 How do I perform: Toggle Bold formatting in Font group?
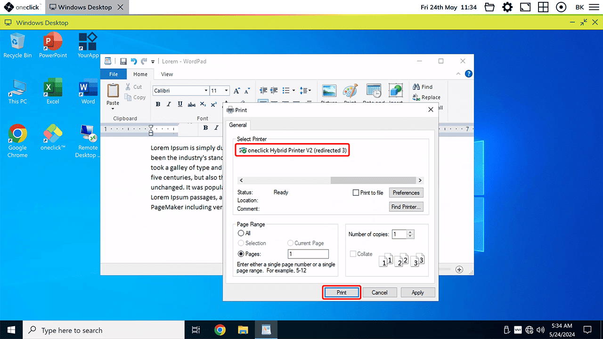click(158, 104)
